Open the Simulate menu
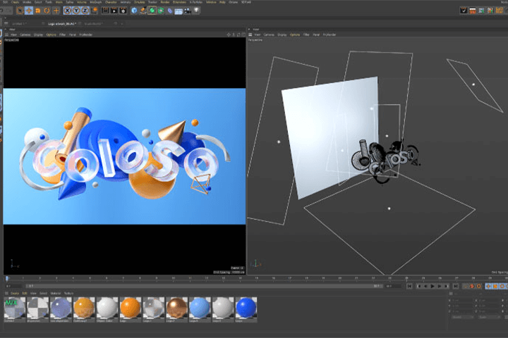 click(140, 2)
